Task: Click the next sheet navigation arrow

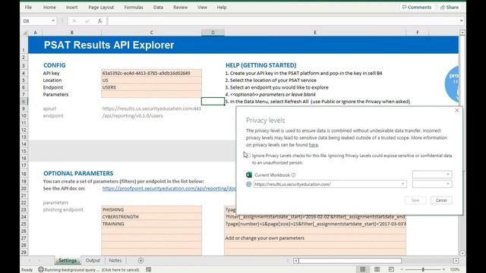Action: [39, 261]
